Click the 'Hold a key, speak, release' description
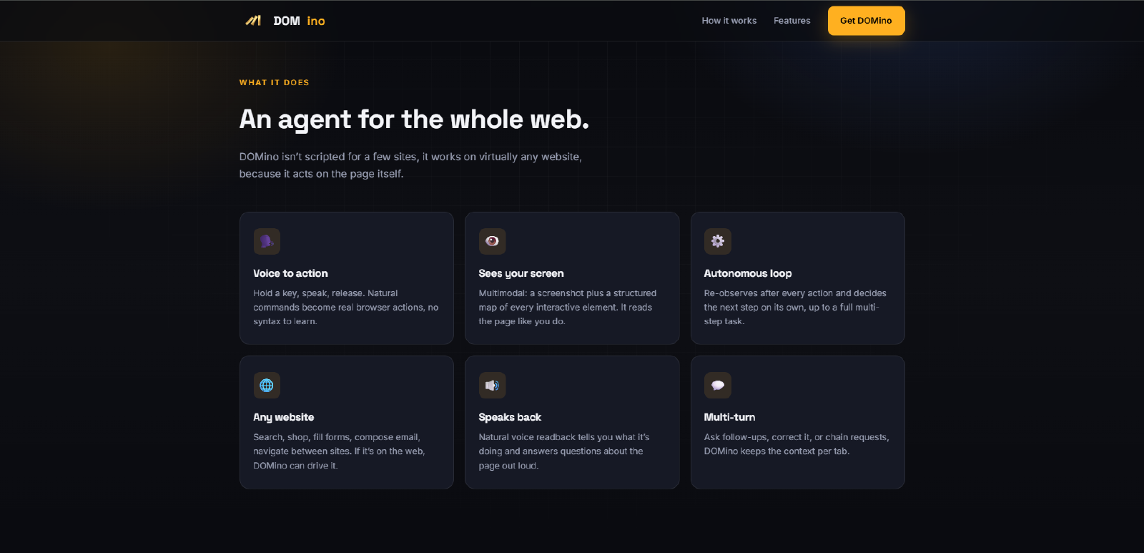Screen dimensions: 1144x553 [x=346, y=308]
